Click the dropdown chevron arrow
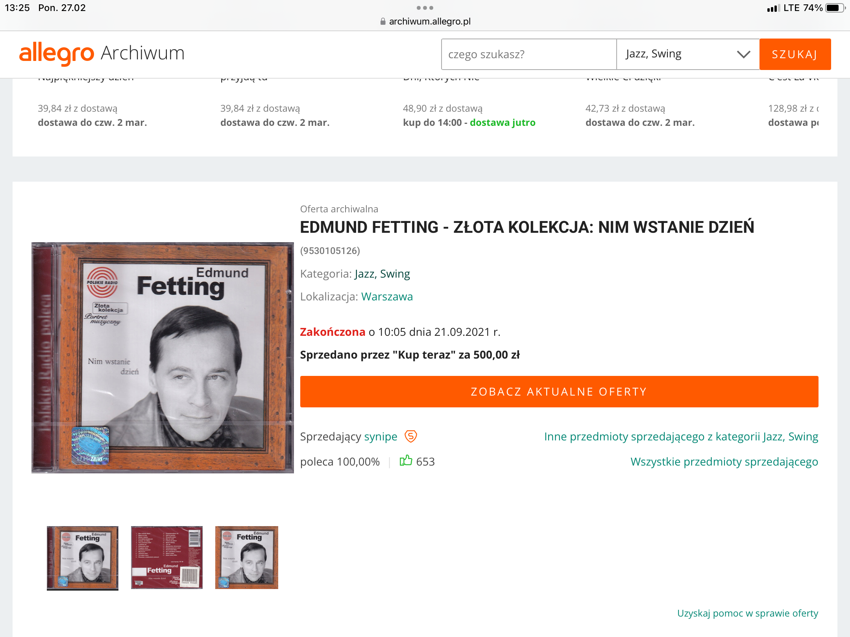 tap(743, 54)
